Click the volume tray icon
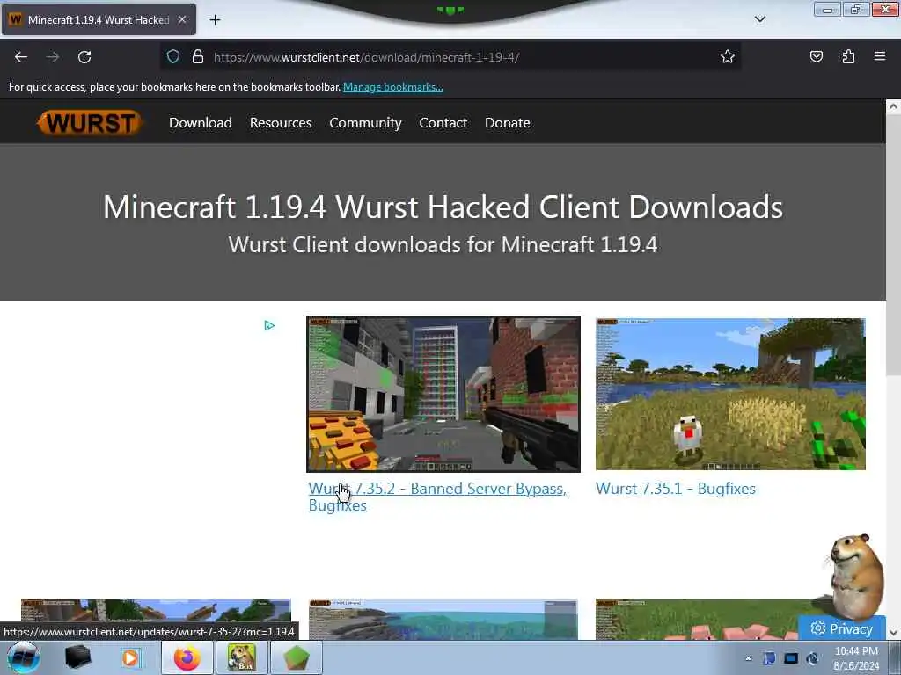Image resolution: width=901 pixels, height=675 pixels. tap(812, 658)
